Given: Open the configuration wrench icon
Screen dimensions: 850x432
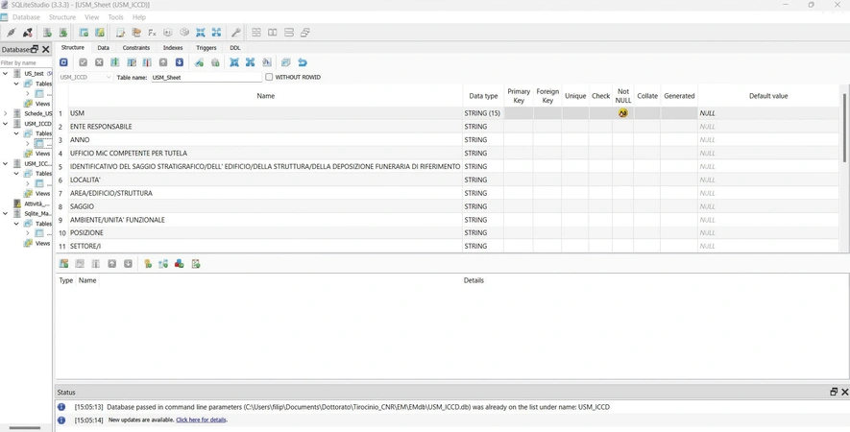Looking at the screenshot, I should 236,33.
